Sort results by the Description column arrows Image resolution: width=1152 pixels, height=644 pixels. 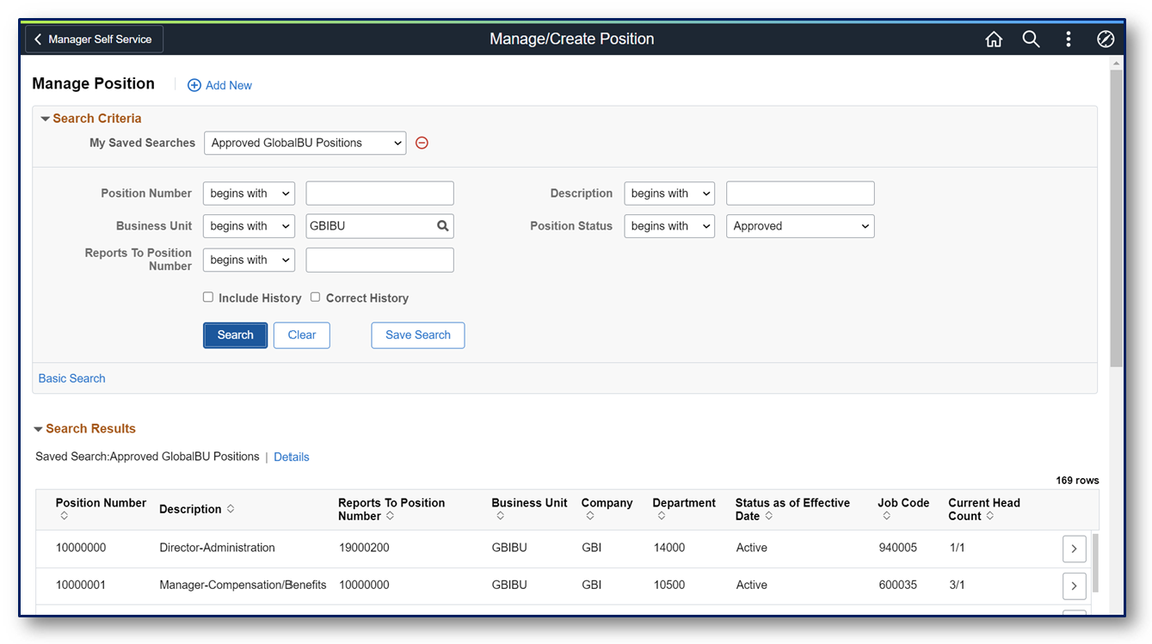click(x=231, y=509)
